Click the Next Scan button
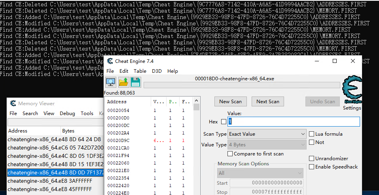The image size is (379, 195). click(268, 102)
